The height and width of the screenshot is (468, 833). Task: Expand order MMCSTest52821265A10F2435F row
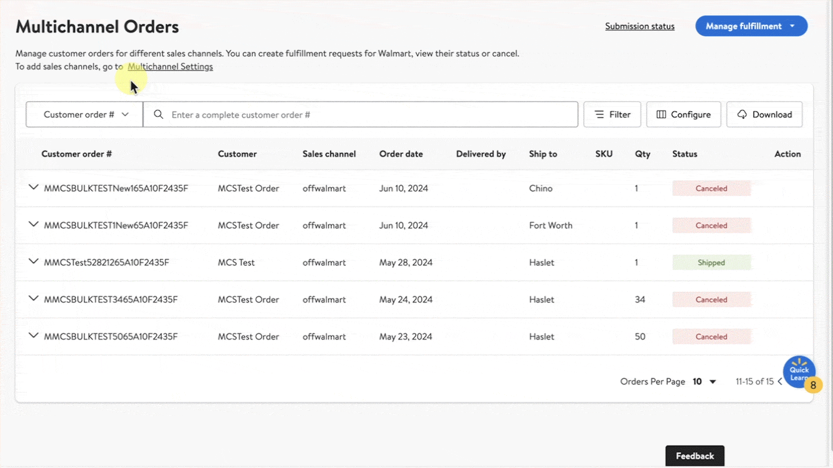click(x=33, y=262)
